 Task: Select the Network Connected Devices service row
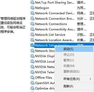pos(62,13)
